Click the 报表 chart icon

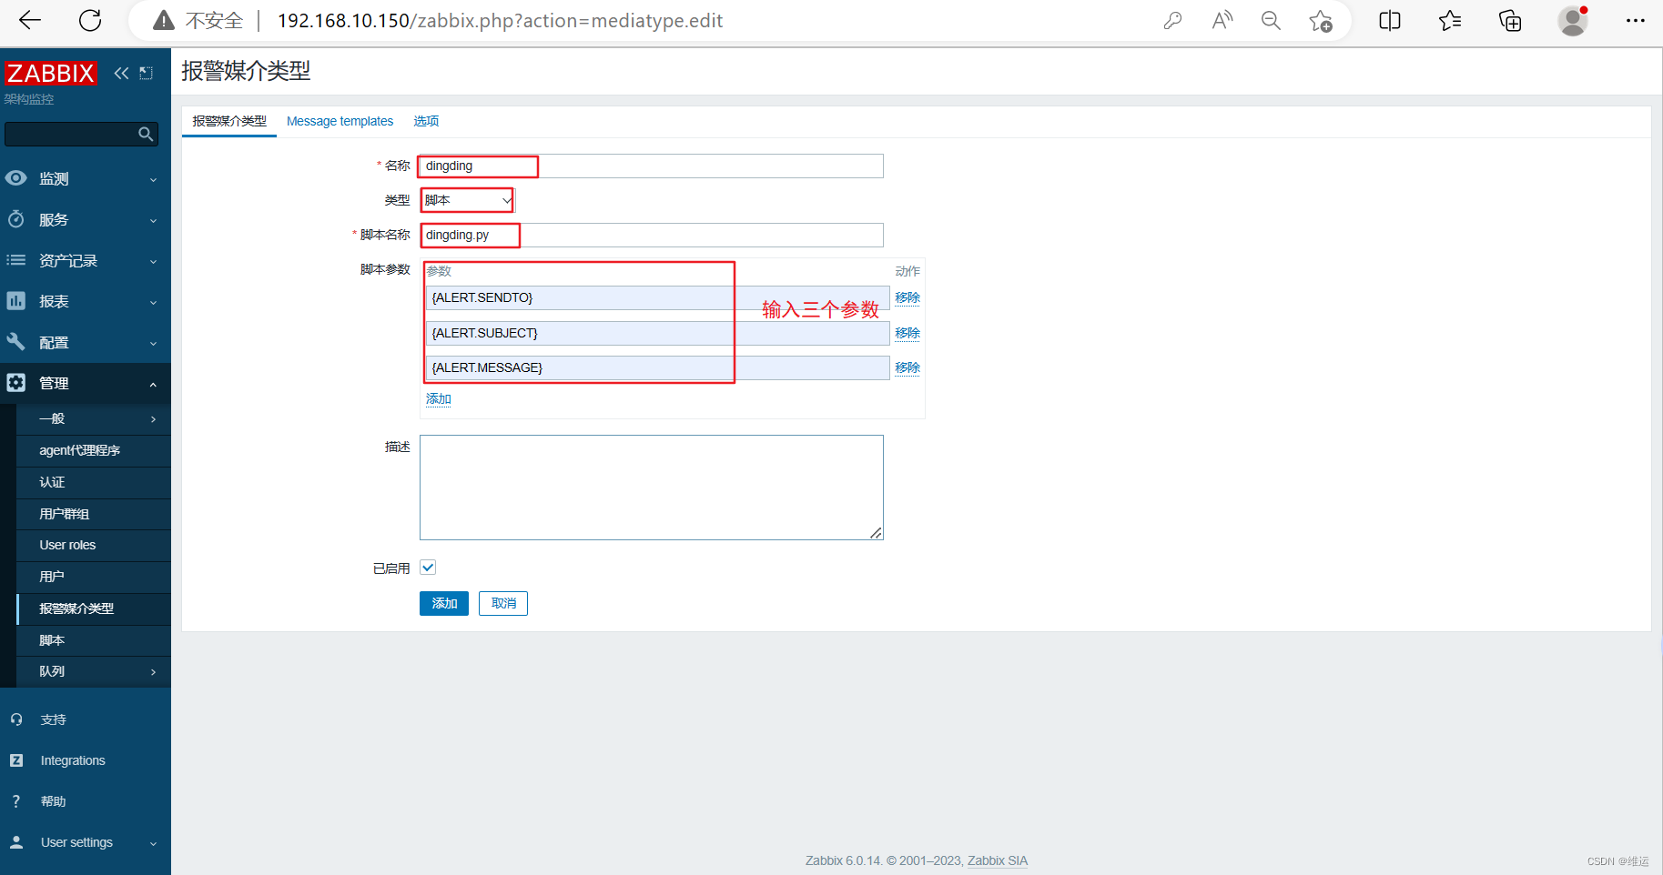point(16,301)
